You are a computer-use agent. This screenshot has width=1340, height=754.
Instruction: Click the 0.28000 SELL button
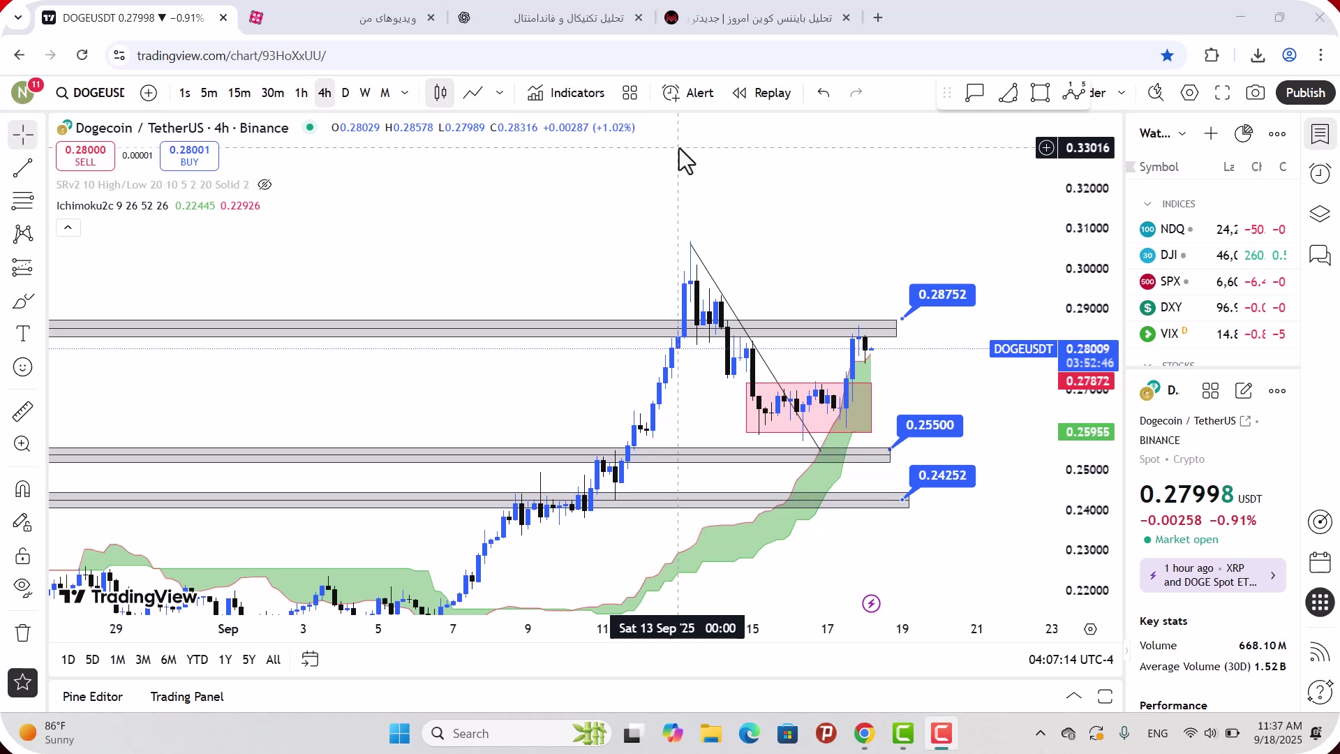(85, 156)
